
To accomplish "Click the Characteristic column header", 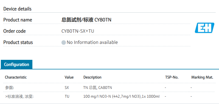I will pyautogui.click(x=16, y=77).
